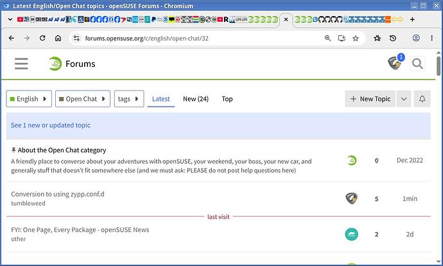
Task: Select the Top tab
Action: coord(227,99)
